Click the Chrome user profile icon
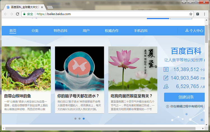The image size is (210, 132). pos(184,2)
